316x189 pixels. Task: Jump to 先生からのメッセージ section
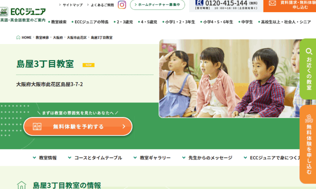pos(207,158)
